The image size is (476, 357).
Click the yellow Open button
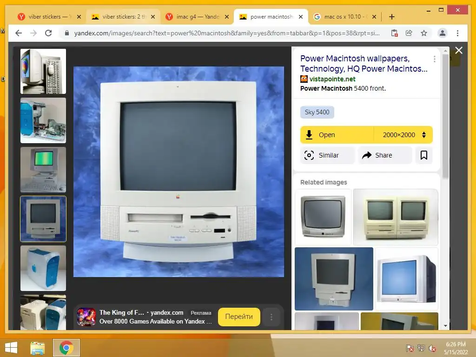(337, 135)
